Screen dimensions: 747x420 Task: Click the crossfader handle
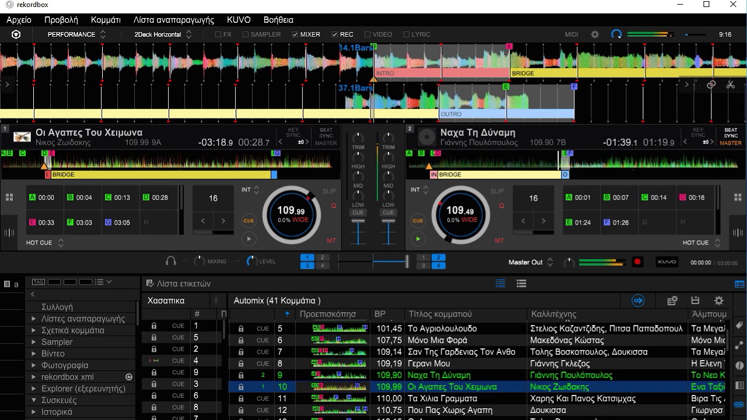point(407,262)
